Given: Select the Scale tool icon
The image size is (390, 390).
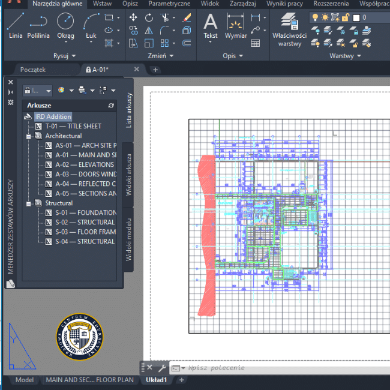Looking at the screenshot, I should tap(149, 43).
